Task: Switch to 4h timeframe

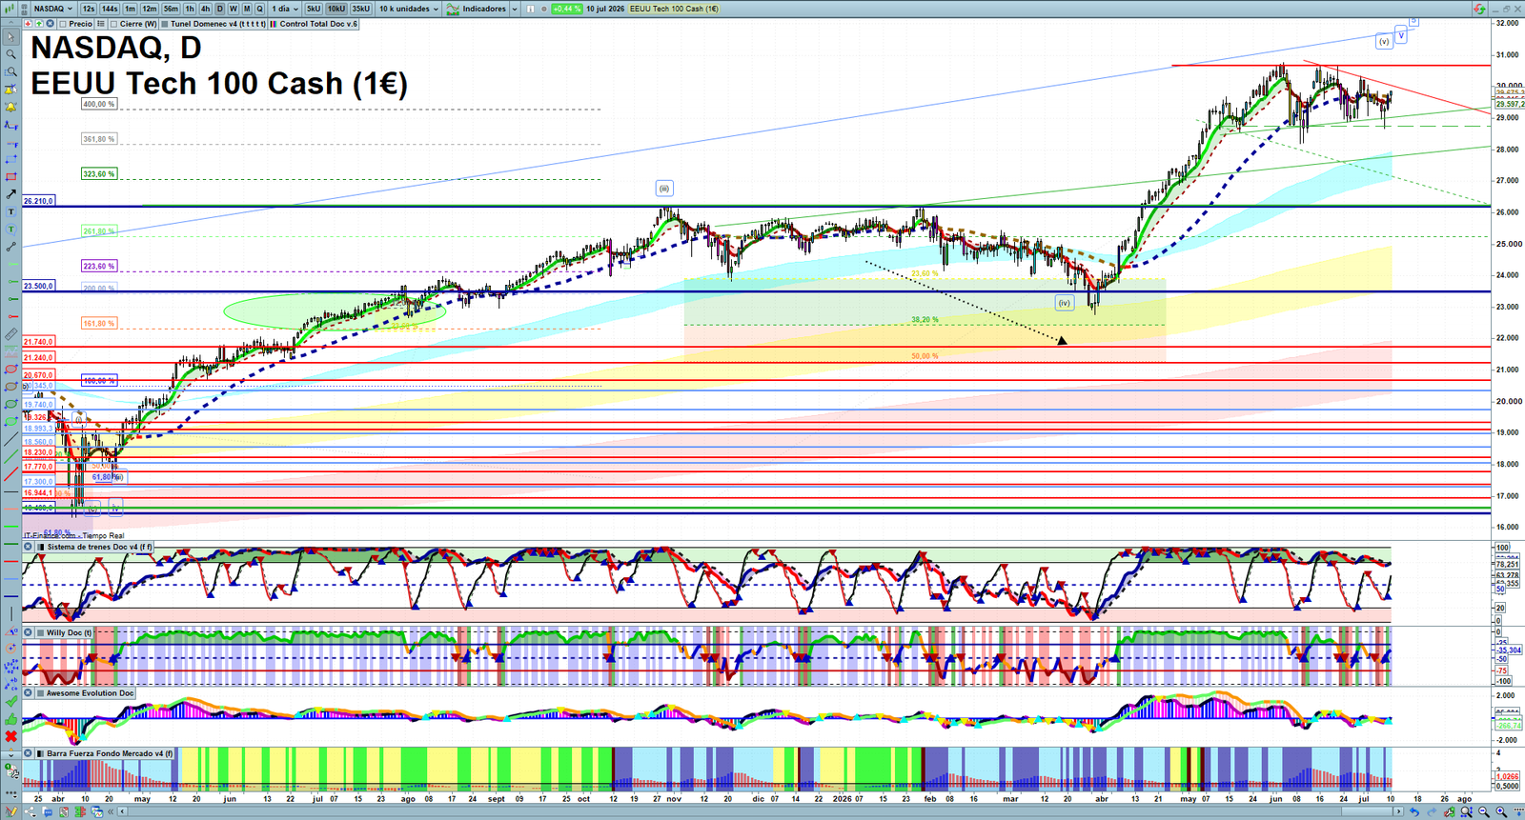Action: pos(205,9)
